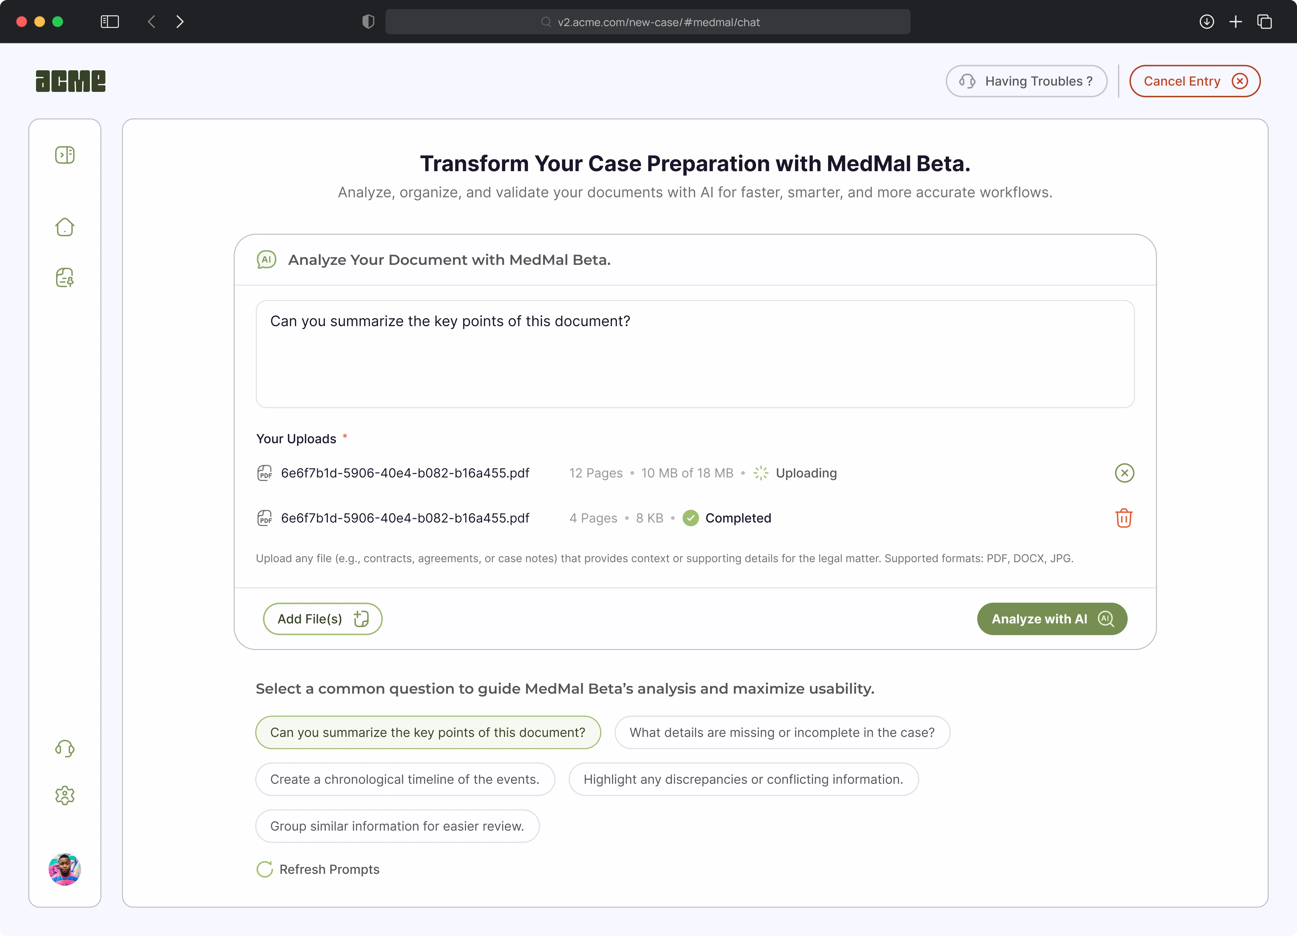Expand the sidebar panel toggle icon
Viewport: 1297px width, 936px height.
pyautogui.click(x=65, y=155)
